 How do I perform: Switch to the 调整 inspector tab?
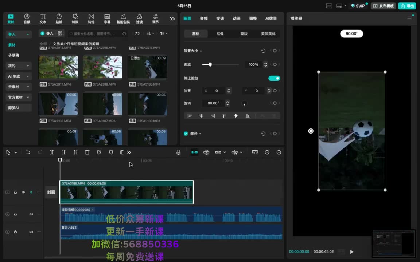[x=253, y=19]
